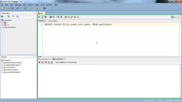Click the Commit icon in worksheet toolbar

tap(58, 17)
